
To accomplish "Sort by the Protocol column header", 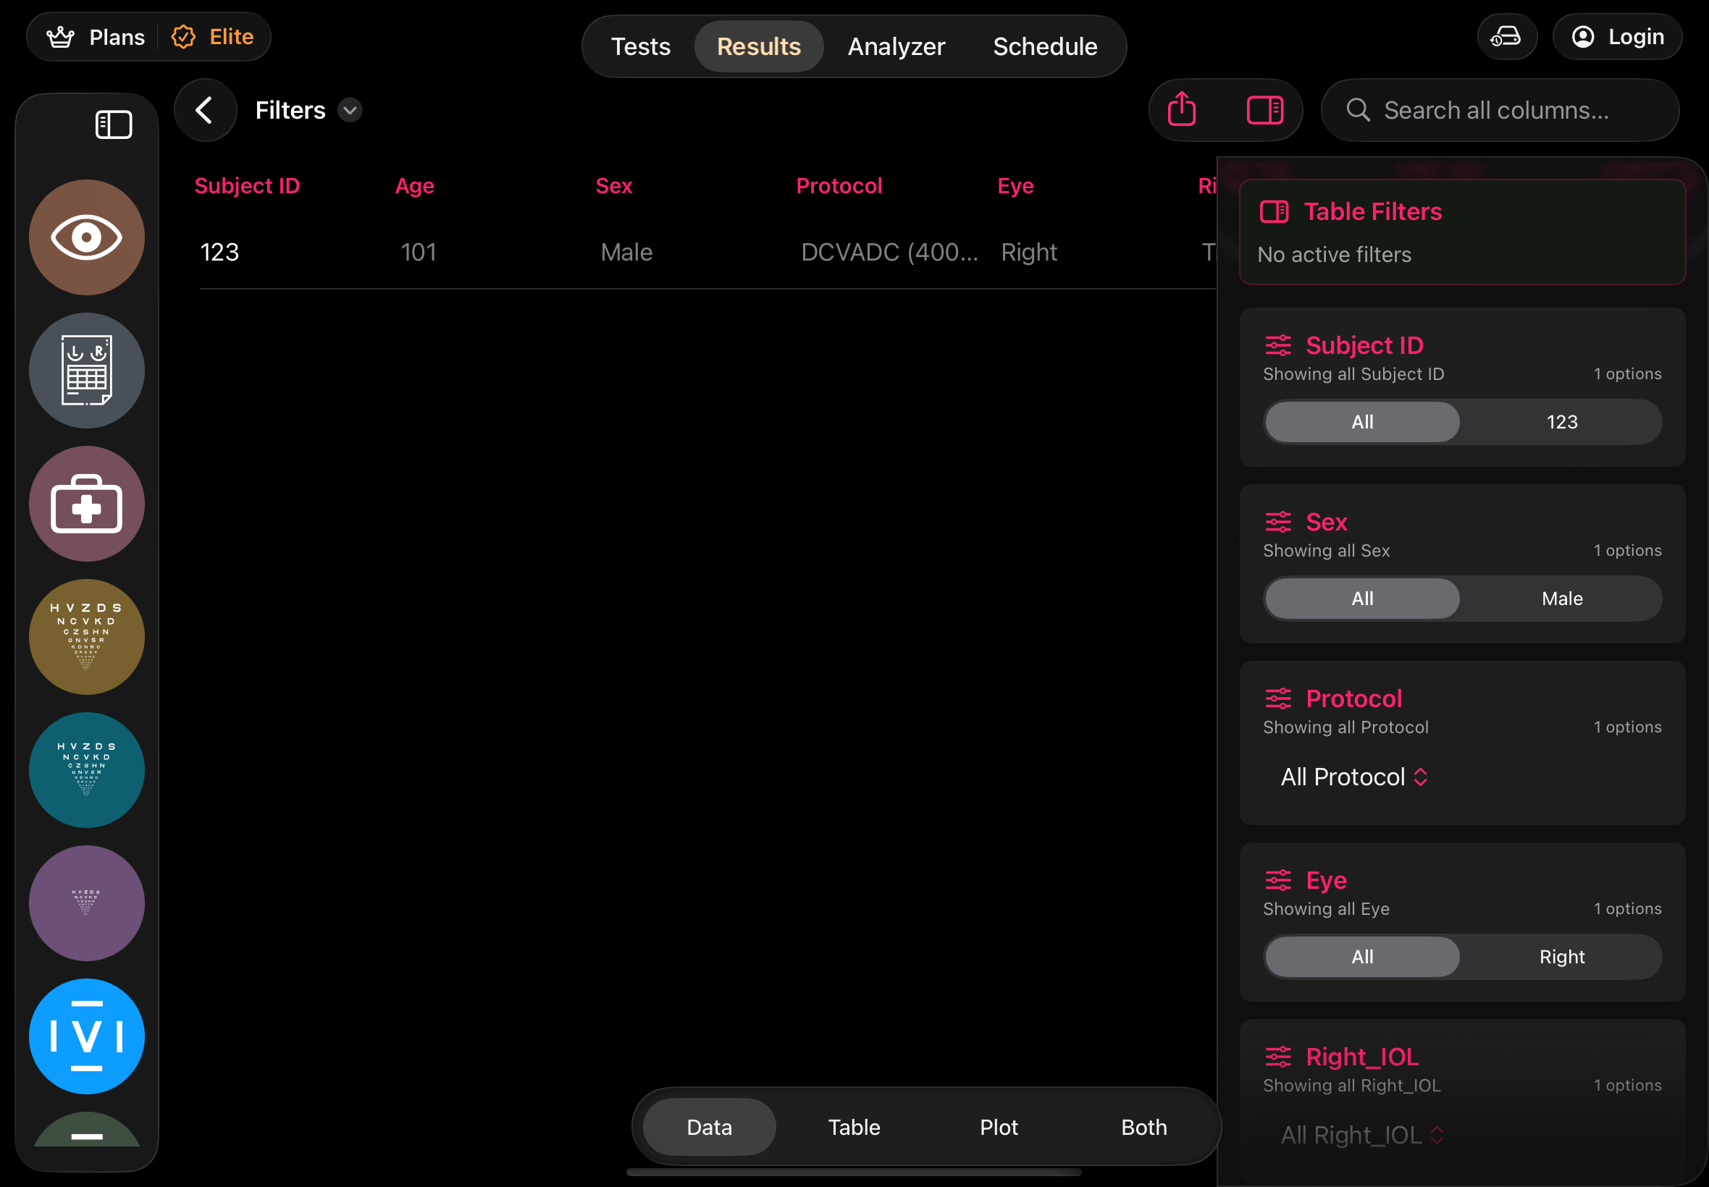I will click(839, 186).
